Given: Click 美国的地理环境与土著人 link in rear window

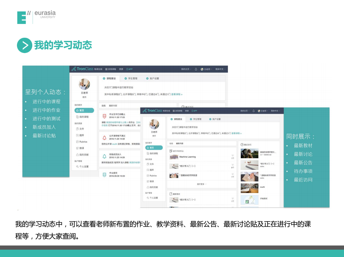Looking at the screenshot, I should [x=117, y=122].
